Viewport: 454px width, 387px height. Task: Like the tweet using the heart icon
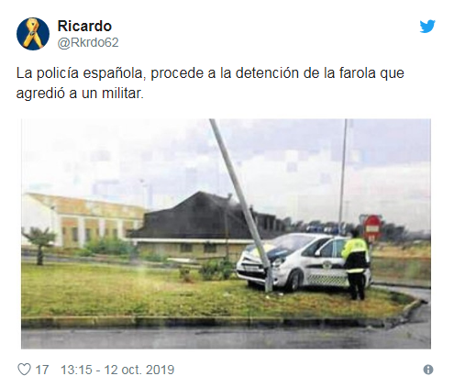[x=24, y=370]
